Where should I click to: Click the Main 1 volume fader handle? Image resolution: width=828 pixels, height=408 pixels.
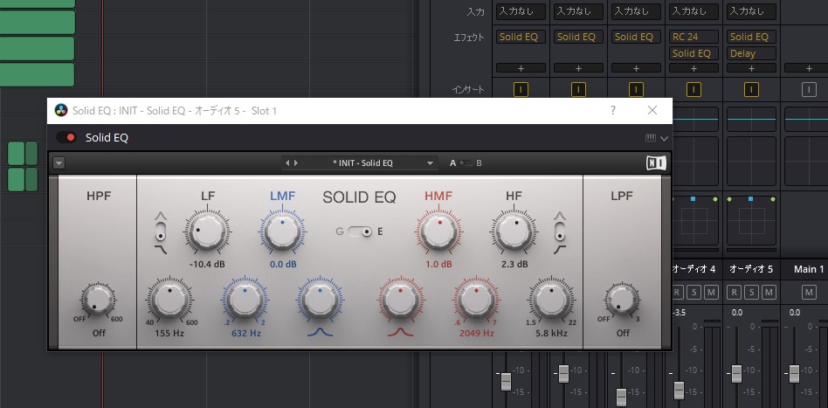click(794, 373)
